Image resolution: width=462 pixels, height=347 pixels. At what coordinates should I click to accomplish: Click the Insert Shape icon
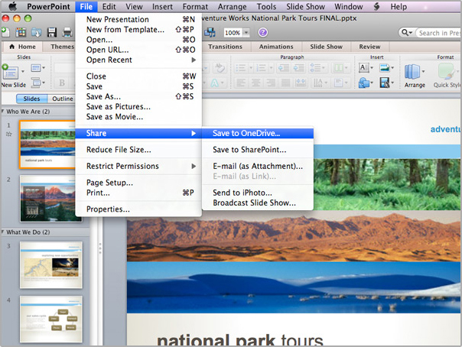pyautogui.click(x=364, y=83)
